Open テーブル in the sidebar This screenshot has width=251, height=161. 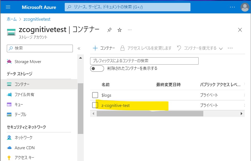(20, 115)
